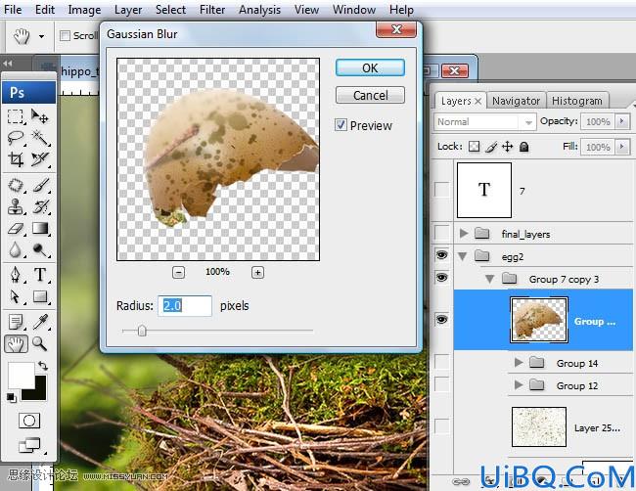This screenshot has height=491, width=636.
Task: Open the Fill slider arrow
Action: [622, 147]
